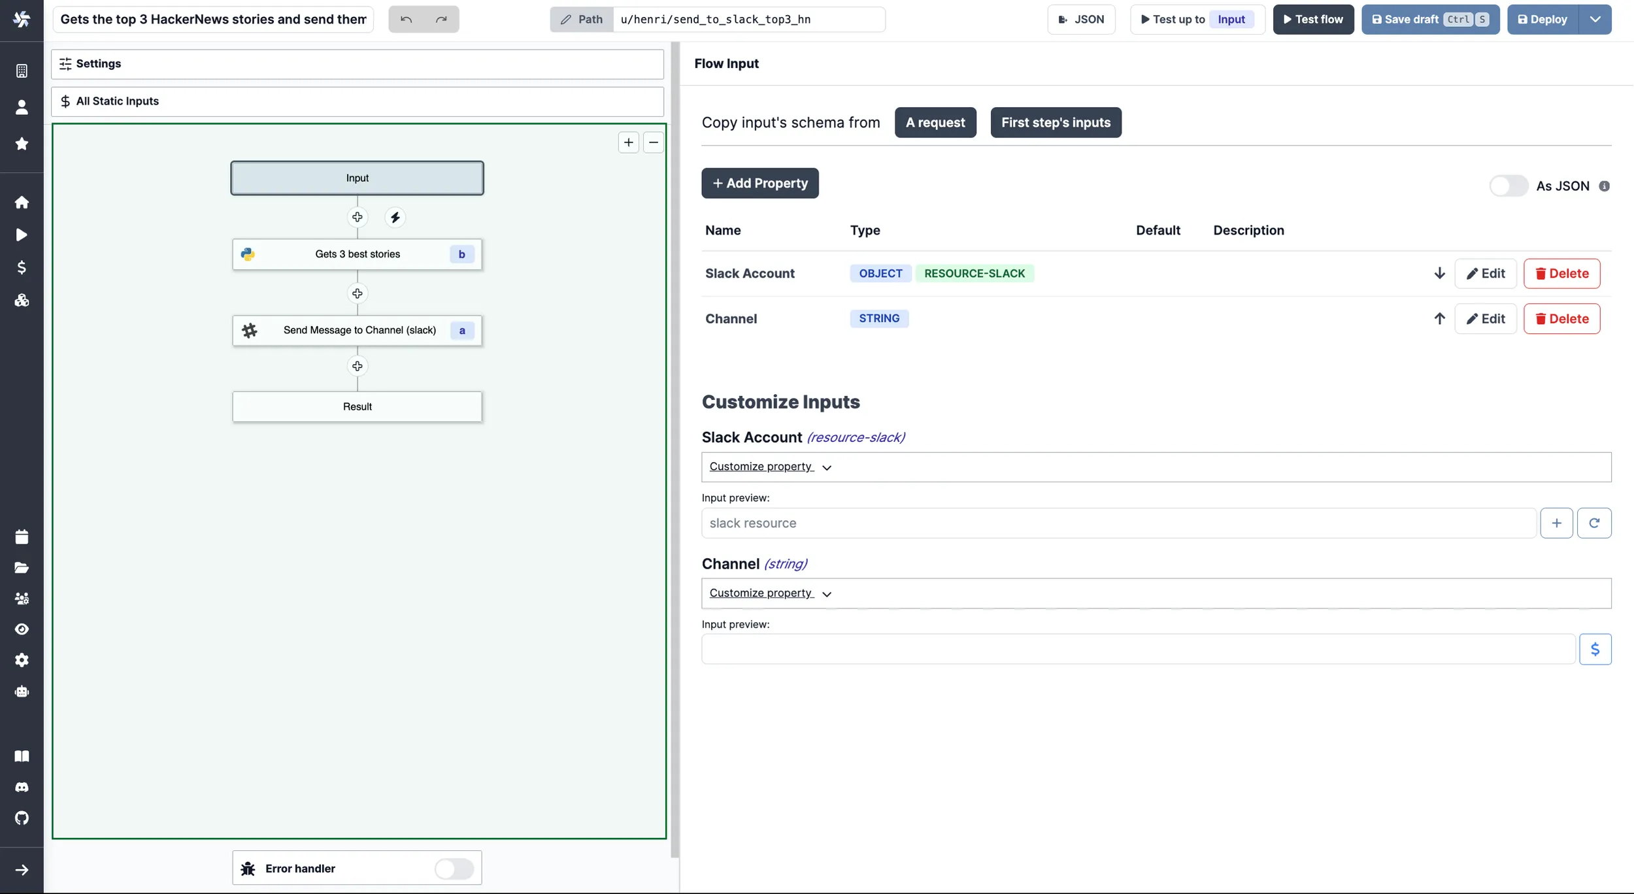Click the Add Property button
Screen dimensions: 1634x894
(759, 184)
